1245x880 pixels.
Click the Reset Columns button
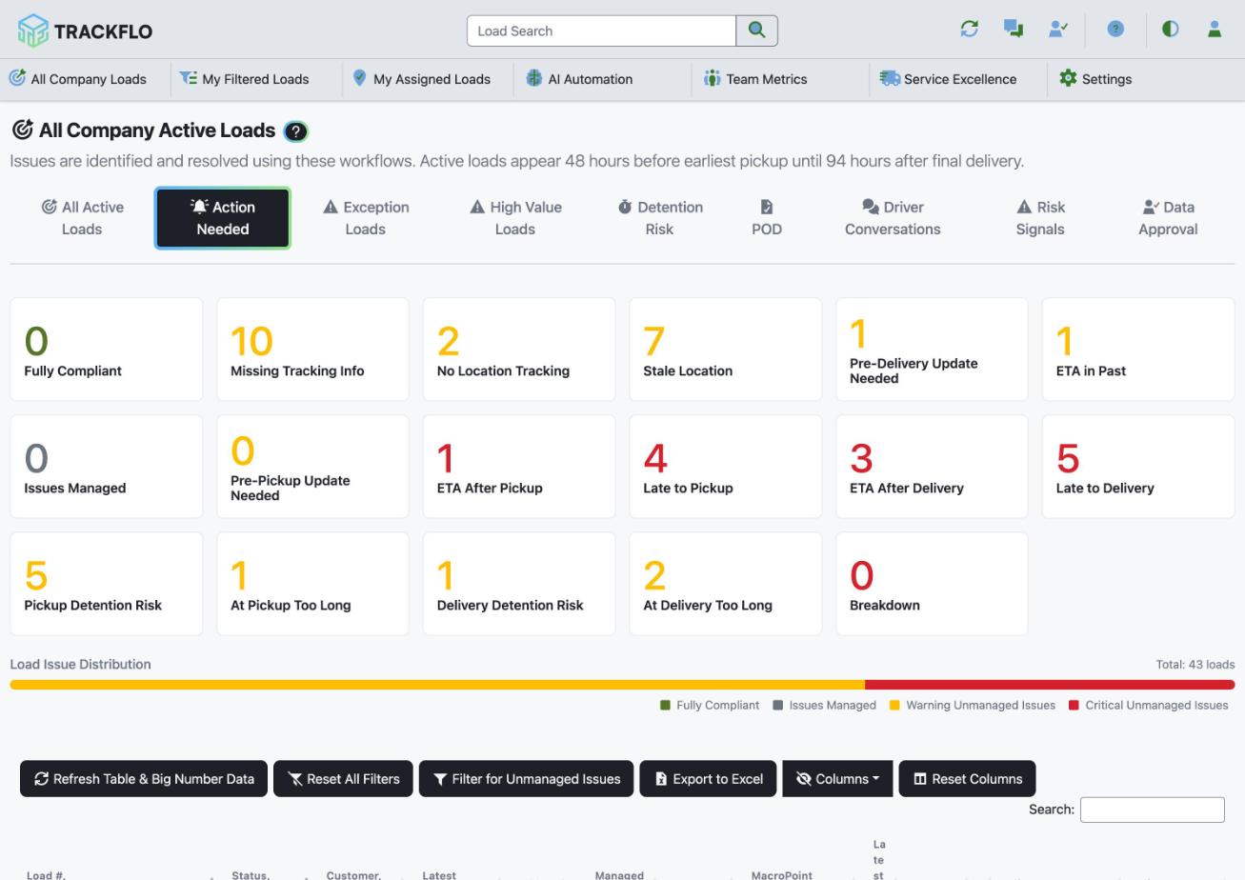[967, 779]
